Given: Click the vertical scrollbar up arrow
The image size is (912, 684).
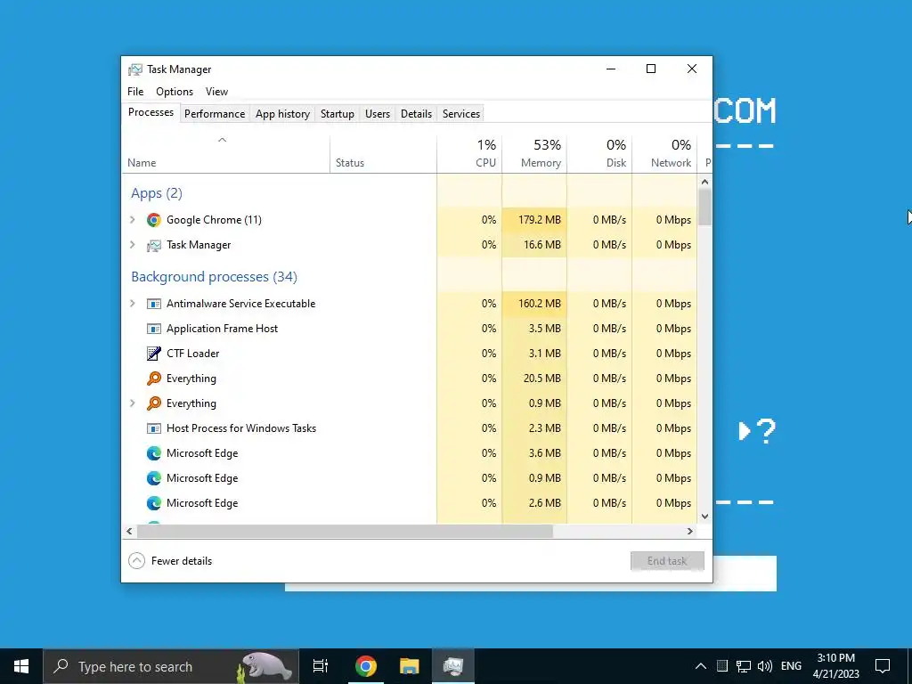Looking at the screenshot, I should coord(705,182).
